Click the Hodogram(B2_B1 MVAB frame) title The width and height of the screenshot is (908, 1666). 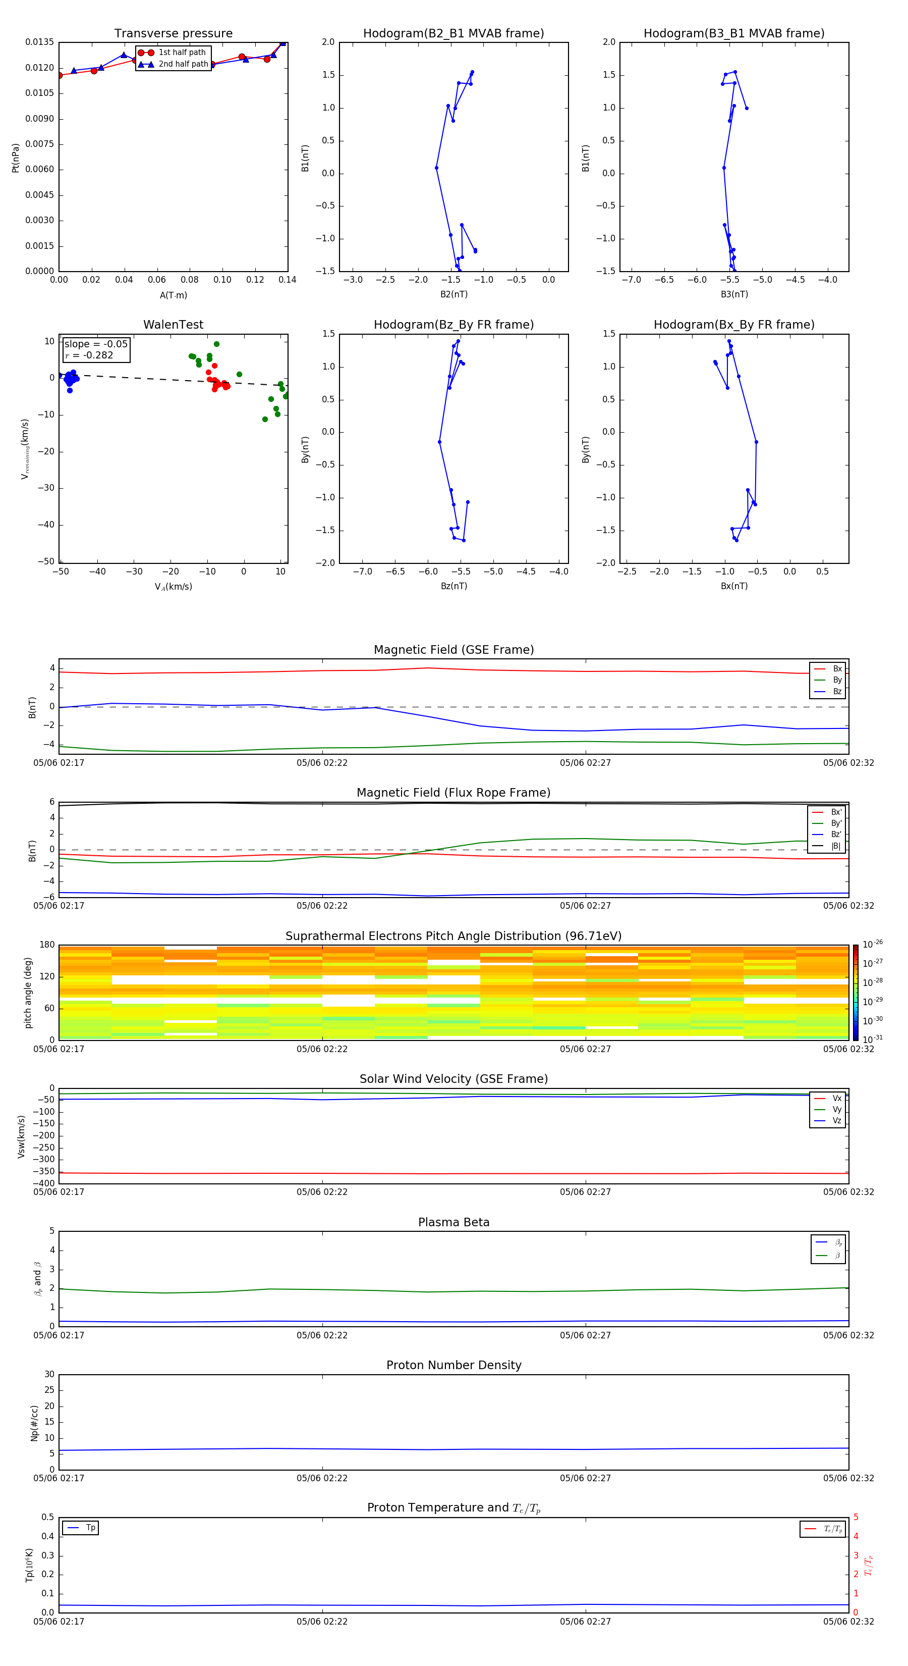453,34
